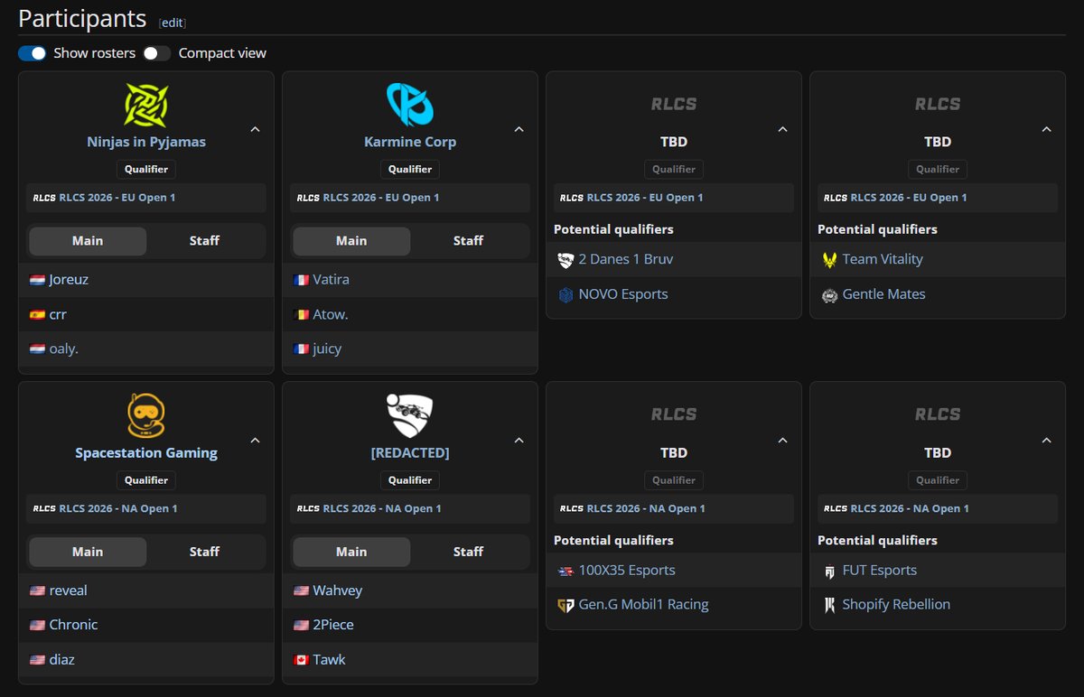The image size is (1084, 697).
Task: Open the Gen.G Mobil1 Racing link
Action: [x=644, y=605]
